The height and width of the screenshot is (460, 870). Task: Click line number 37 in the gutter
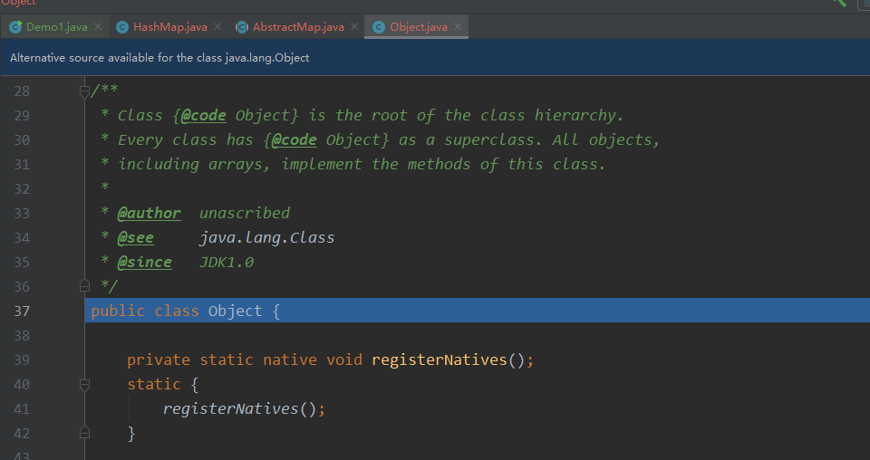click(22, 311)
